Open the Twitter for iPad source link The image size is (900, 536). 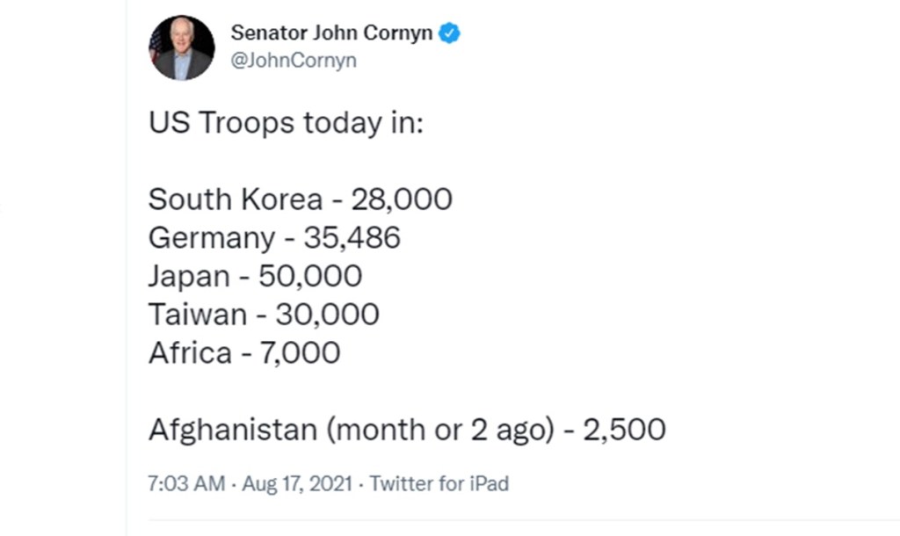(x=439, y=483)
